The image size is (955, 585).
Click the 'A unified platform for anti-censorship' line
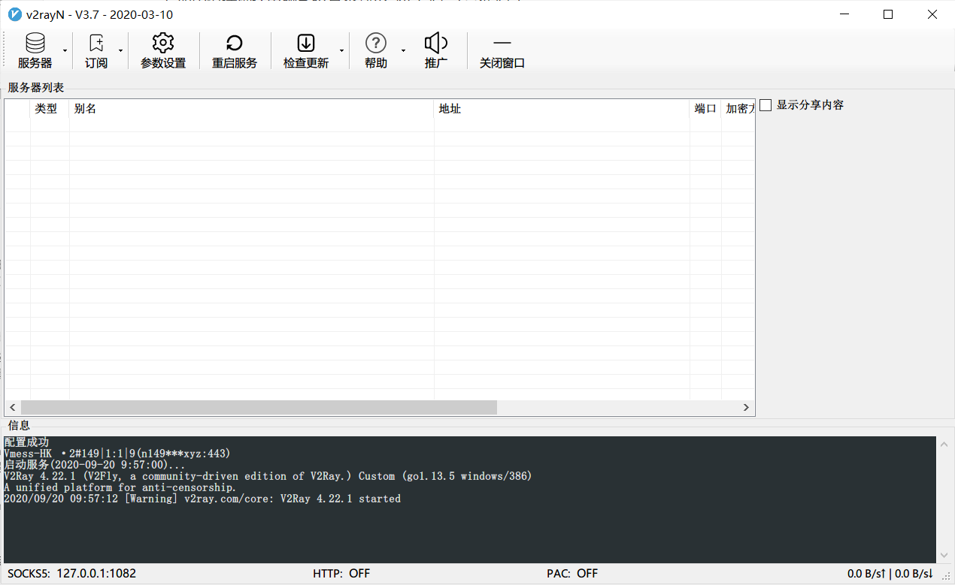pyautogui.click(x=120, y=487)
